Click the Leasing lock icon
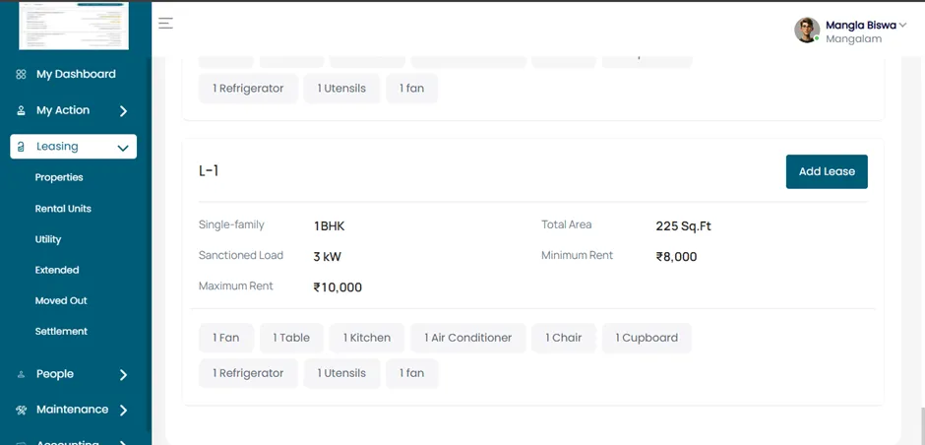This screenshot has height=445, width=925. click(22, 147)
